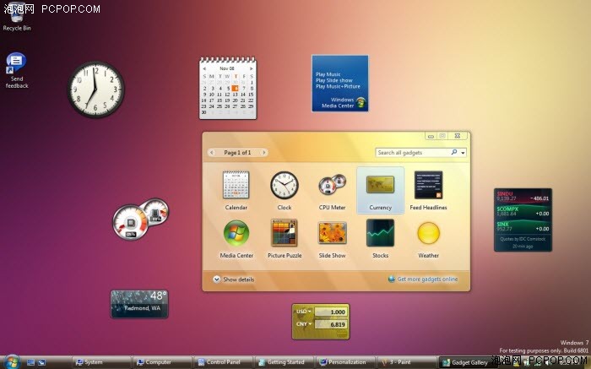Select Calendar gadget in gallery
Image resolution: width=591 pixels, height=369 pixels.
[x=236, y=190]
